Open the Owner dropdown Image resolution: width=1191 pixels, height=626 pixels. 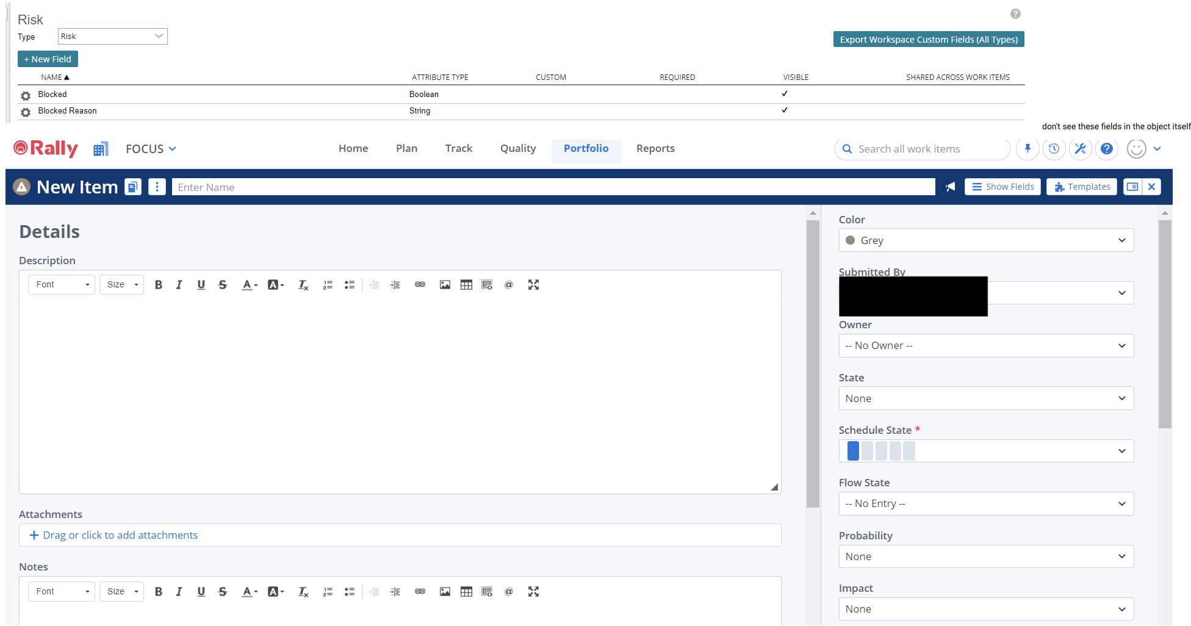point(985,346)
